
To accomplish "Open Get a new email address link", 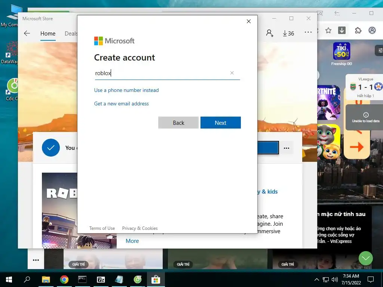I will click(122, 104).
